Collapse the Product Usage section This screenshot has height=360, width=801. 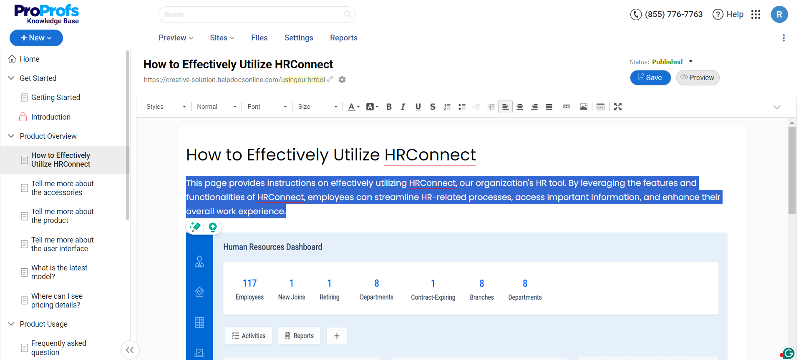coord(11,324)
